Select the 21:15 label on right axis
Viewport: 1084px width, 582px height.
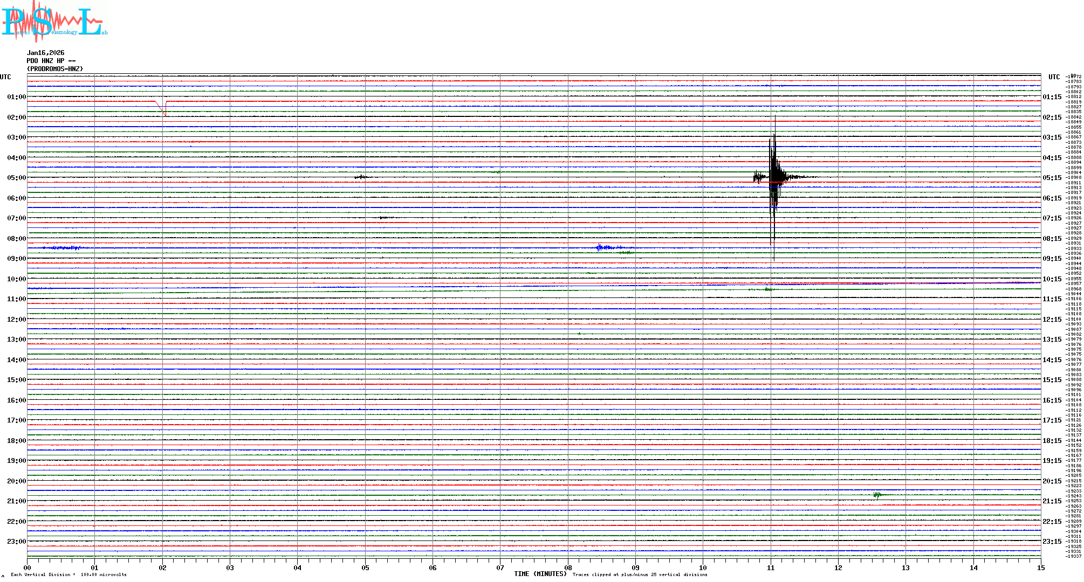point(1052,501)
